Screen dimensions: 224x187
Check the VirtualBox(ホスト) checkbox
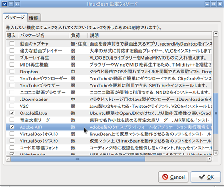coord(12,134)
